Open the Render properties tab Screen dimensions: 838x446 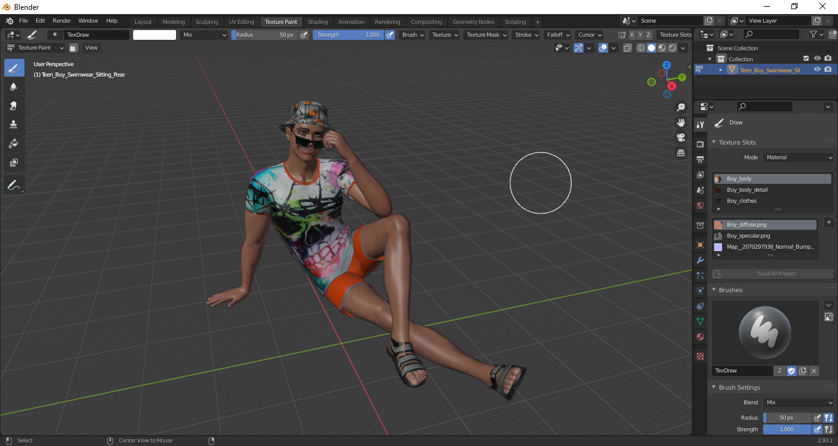tap(701, 144)
